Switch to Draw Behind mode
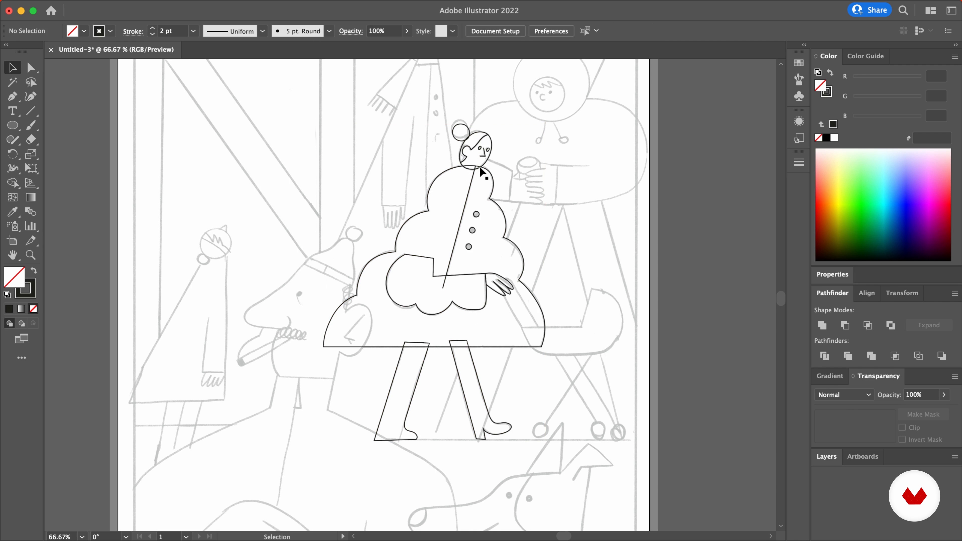 (x=21, y=323)
